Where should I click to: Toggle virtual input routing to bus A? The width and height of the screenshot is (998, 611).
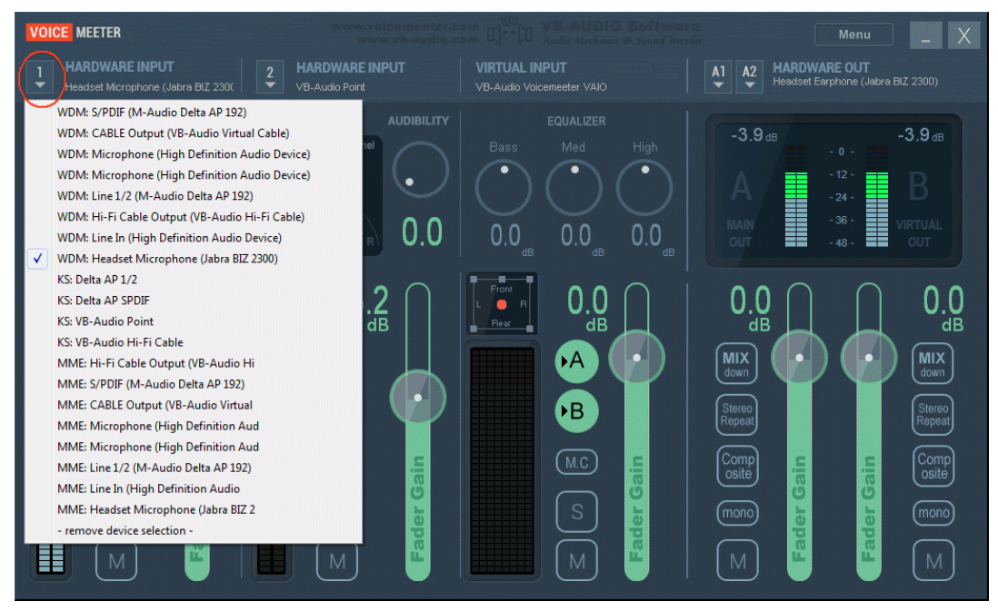click(576, 360)
